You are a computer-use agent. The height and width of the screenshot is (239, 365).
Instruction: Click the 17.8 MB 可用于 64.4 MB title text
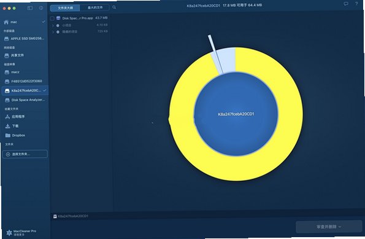[242, 5]
